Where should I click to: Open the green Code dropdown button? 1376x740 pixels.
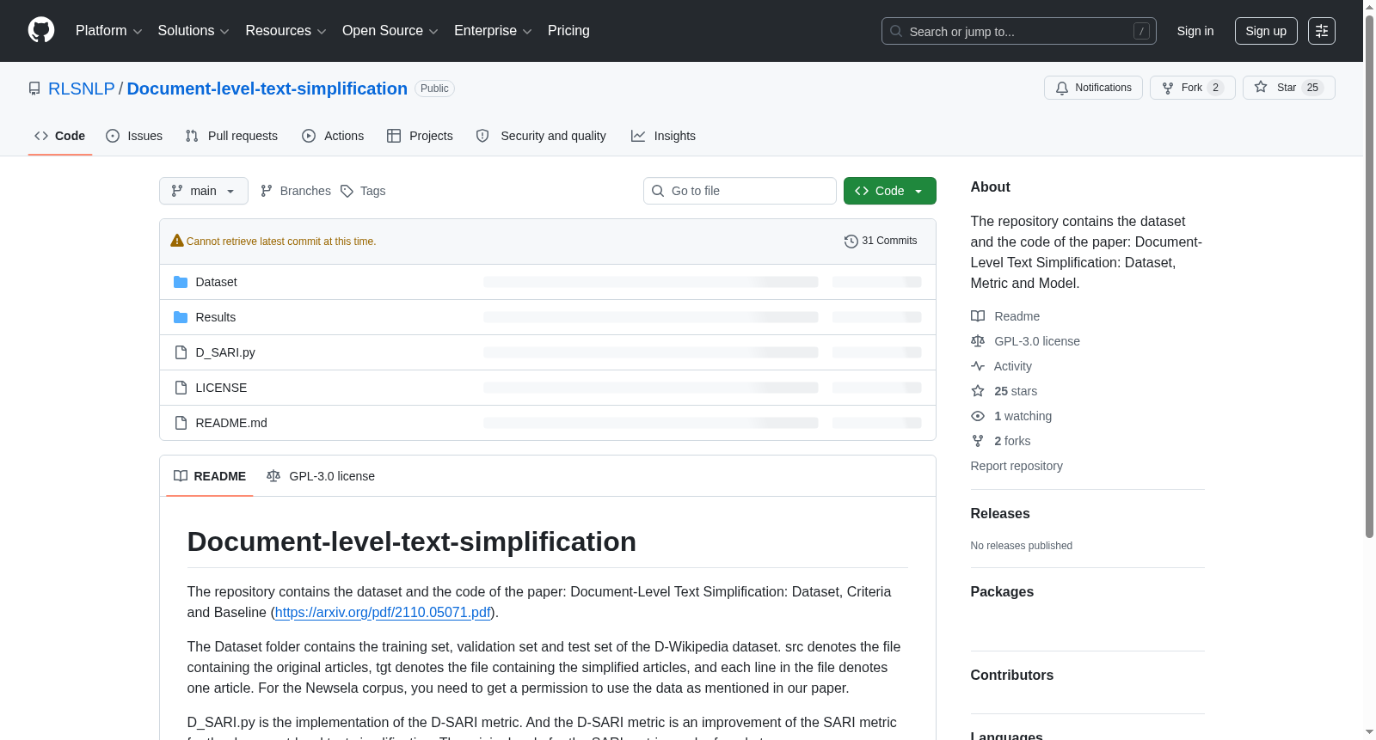point(890,191)
